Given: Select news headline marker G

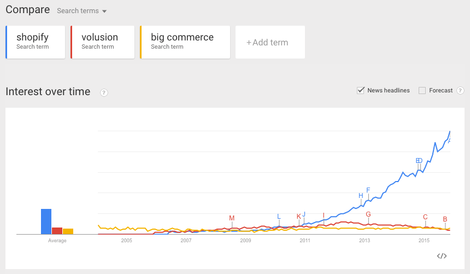Looking at the screenshot, I should coord(368,214).
